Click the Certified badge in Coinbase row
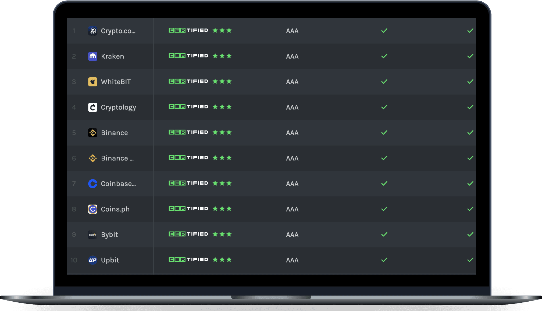Viewport: 542px width, 311px height. [x=188, y=183]
